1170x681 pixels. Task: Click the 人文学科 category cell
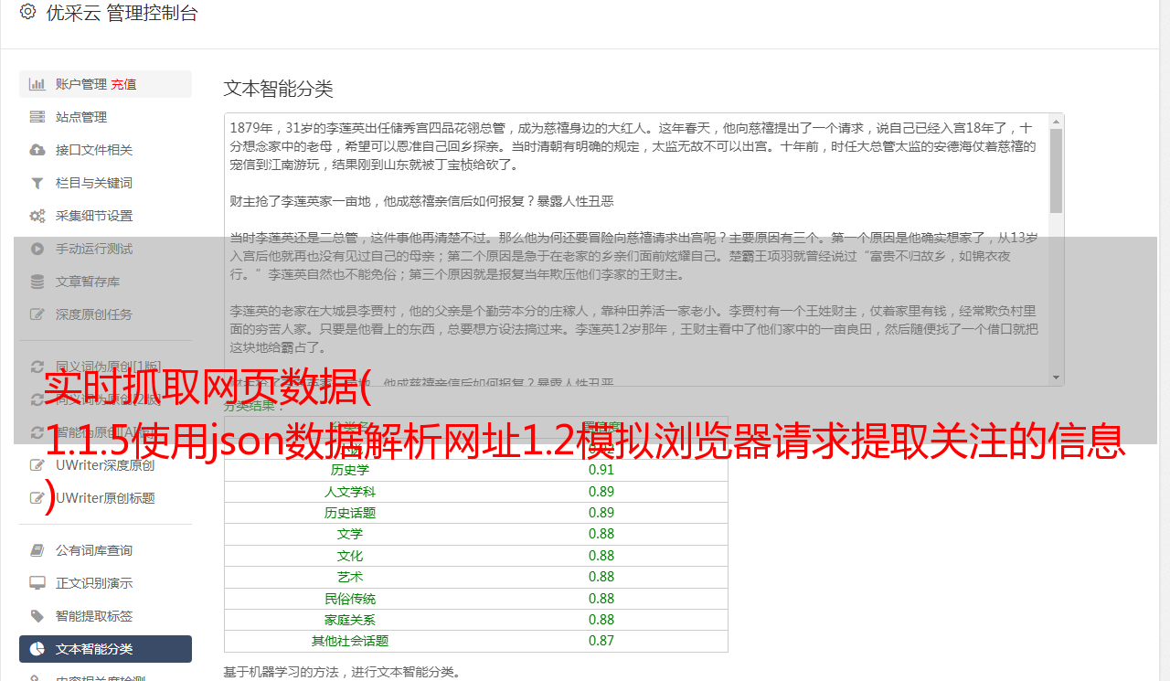pyautogui.click(x=350, y=492)
